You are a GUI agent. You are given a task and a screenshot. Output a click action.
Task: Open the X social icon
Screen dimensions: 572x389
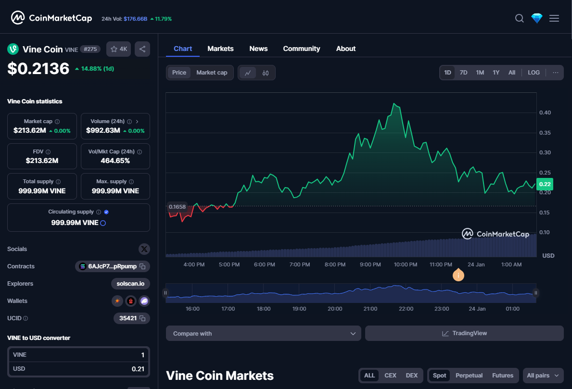144,249
